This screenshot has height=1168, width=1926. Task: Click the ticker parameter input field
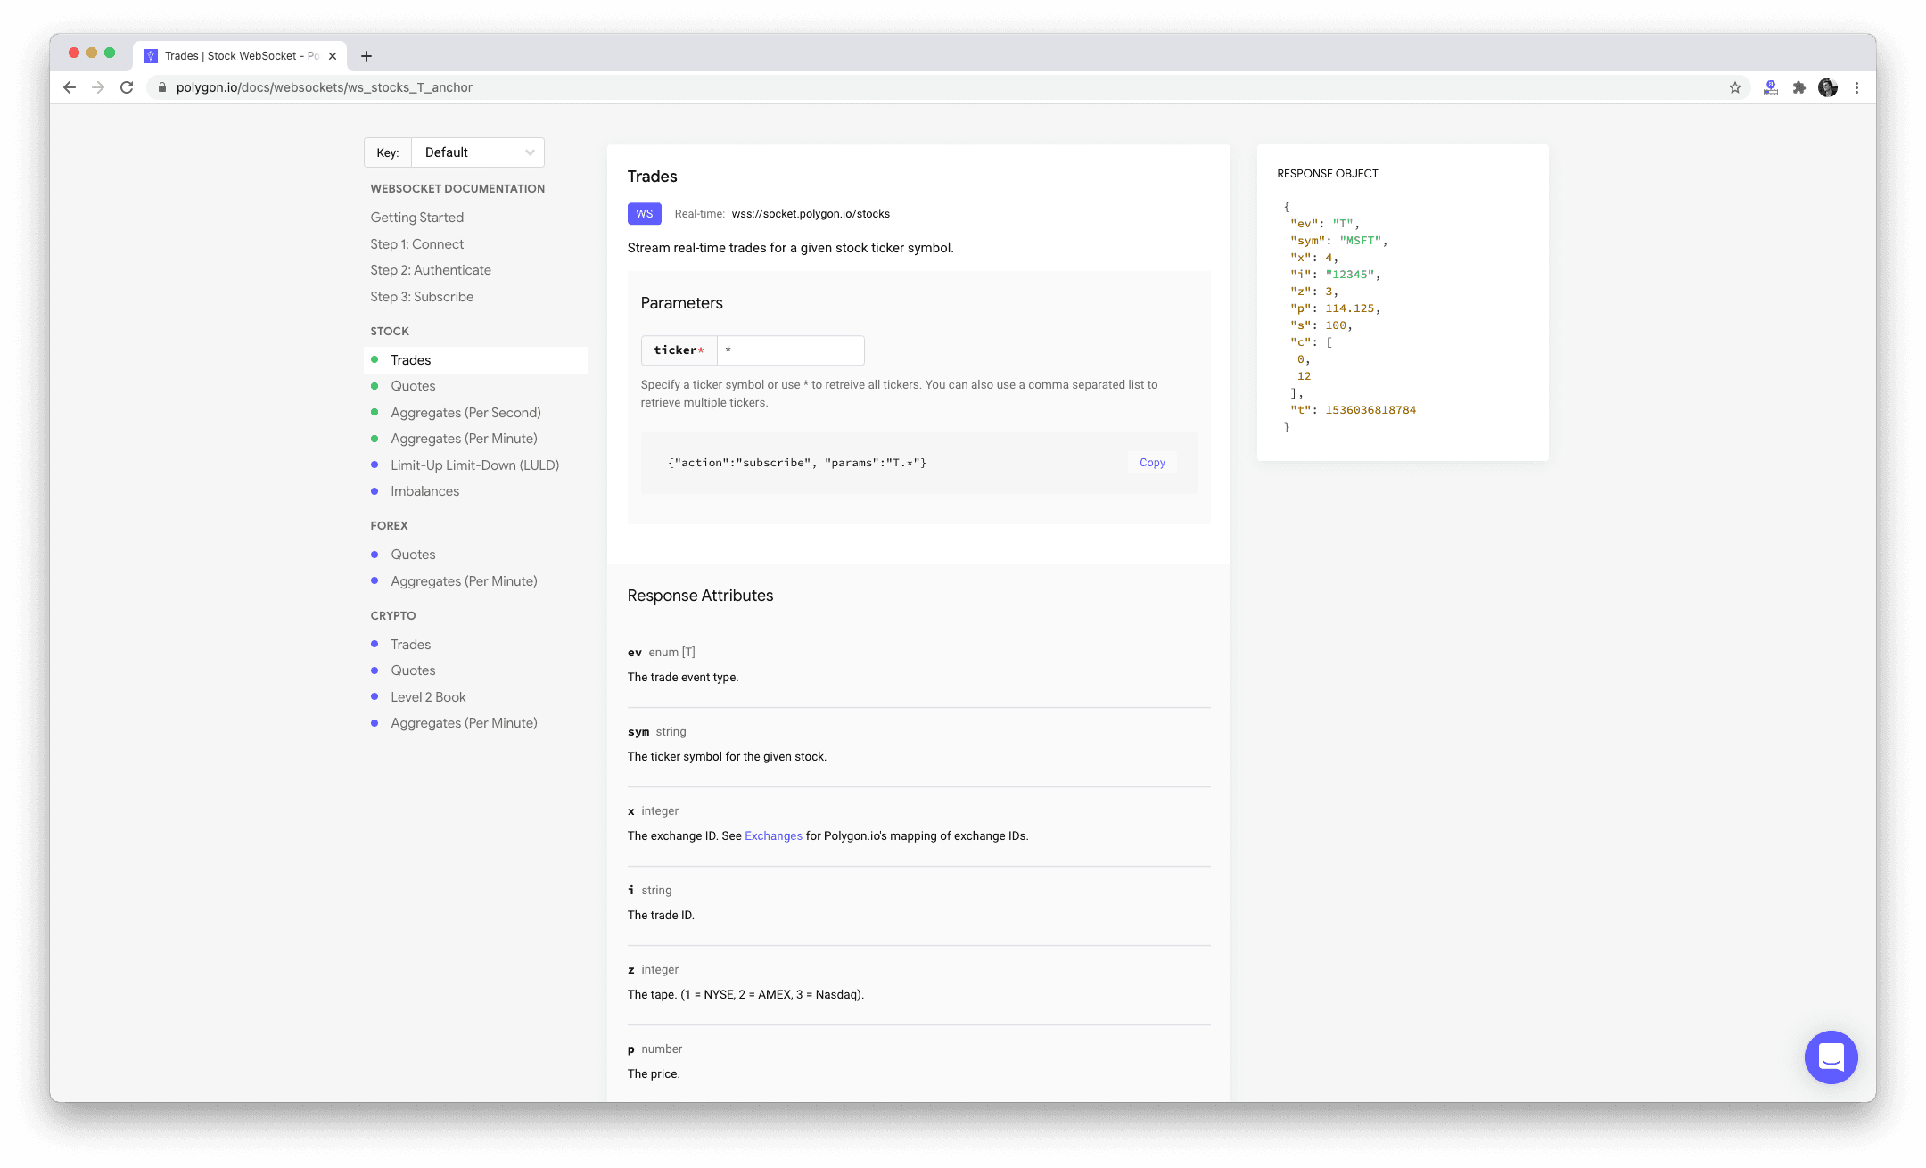click(790, 350)
